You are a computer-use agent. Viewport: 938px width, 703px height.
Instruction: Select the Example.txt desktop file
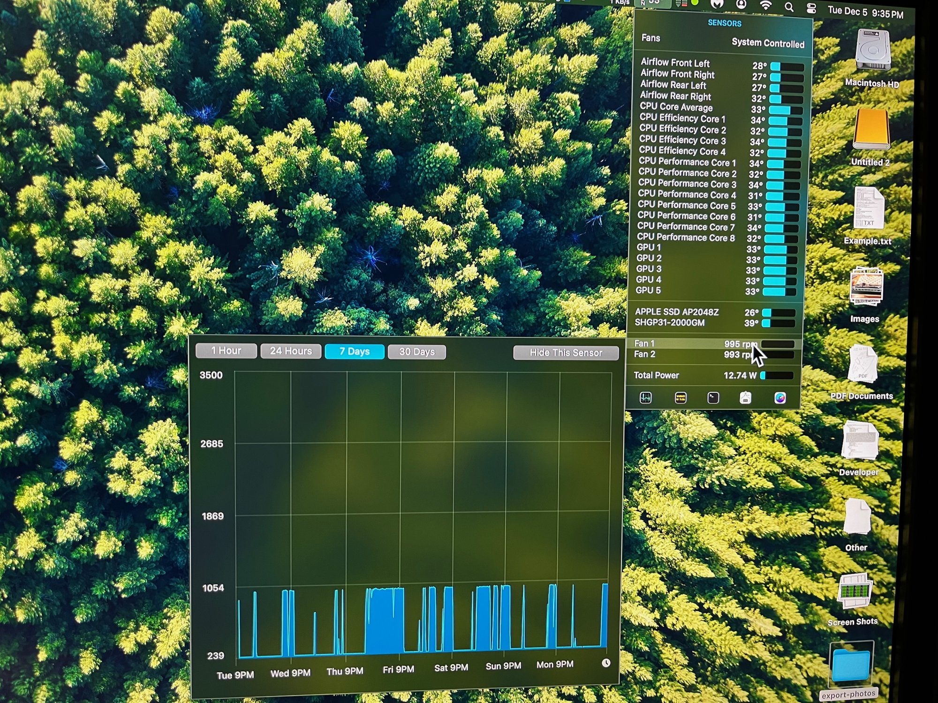869,209
